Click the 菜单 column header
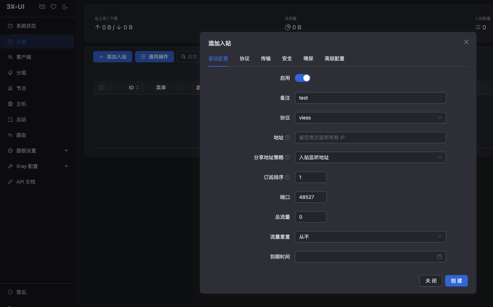 pyautogui.click(x=161, y=88)
